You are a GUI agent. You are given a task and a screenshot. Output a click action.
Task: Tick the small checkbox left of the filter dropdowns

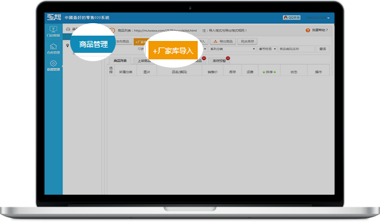[x=140, y=49]
